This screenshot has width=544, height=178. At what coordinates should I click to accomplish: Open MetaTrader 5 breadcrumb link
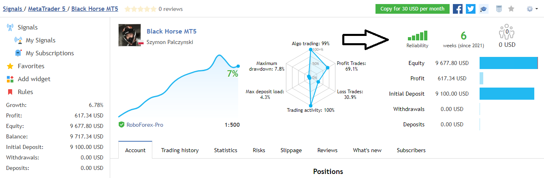[x=47, y=9]
